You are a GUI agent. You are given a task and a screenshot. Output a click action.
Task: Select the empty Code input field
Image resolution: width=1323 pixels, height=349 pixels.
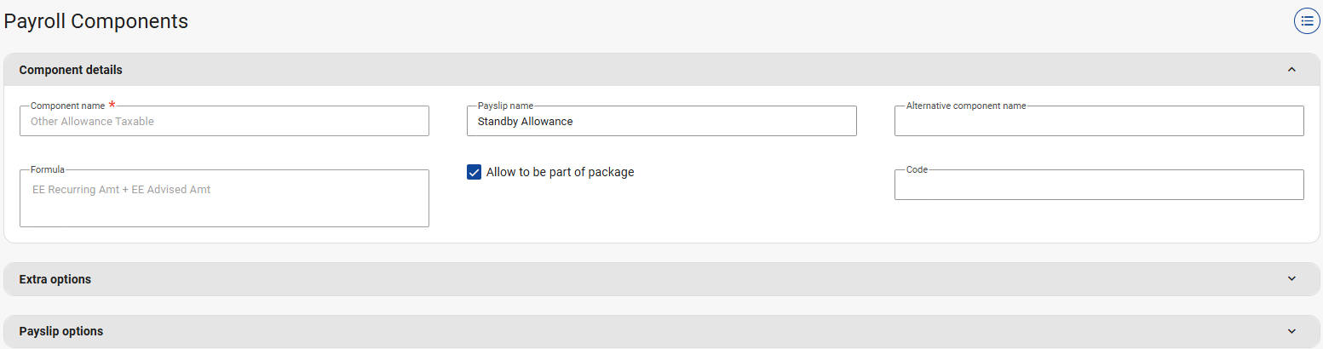(x=1098, y=186)
